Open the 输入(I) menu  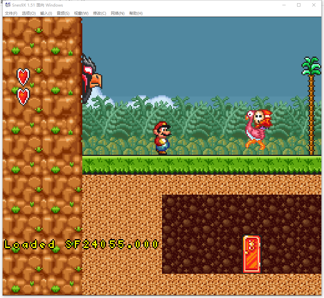46,13
